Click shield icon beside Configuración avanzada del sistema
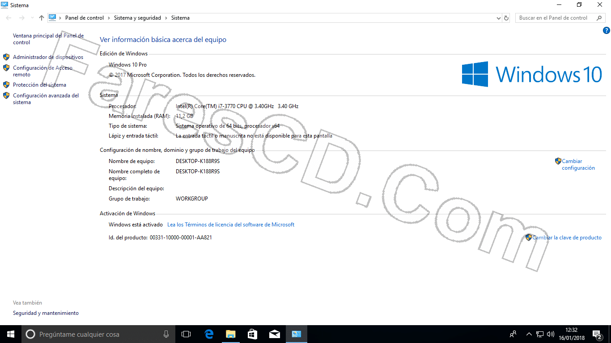The width and height of the screenshot is (611, 343). click(x=6, y=96)
